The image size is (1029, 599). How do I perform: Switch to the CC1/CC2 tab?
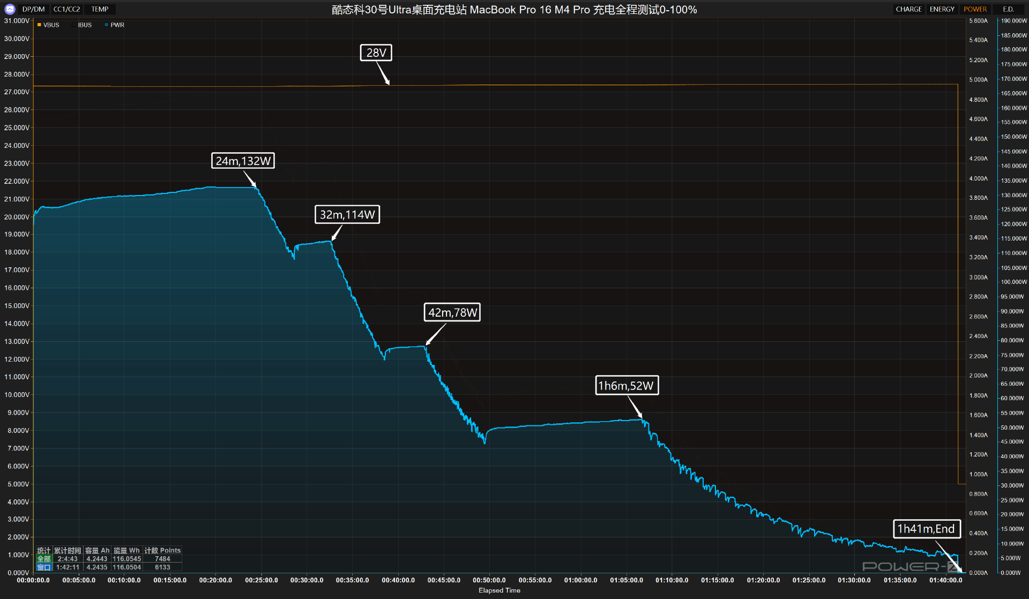click(x=66, y=9)
